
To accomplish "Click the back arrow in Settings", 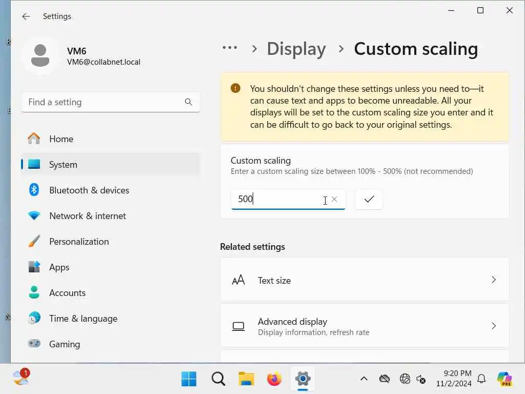I will (x=26, y=16).
